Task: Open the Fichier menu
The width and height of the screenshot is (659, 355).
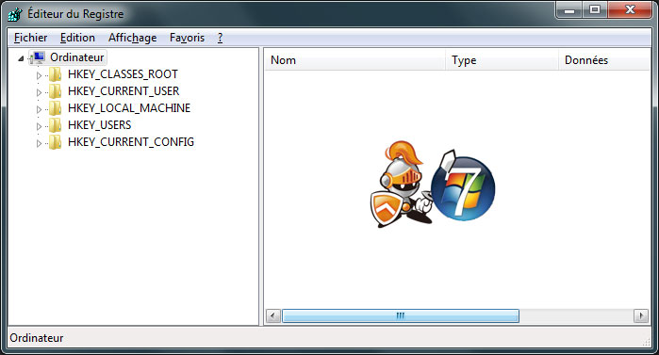Action: (x=31, y=38)
